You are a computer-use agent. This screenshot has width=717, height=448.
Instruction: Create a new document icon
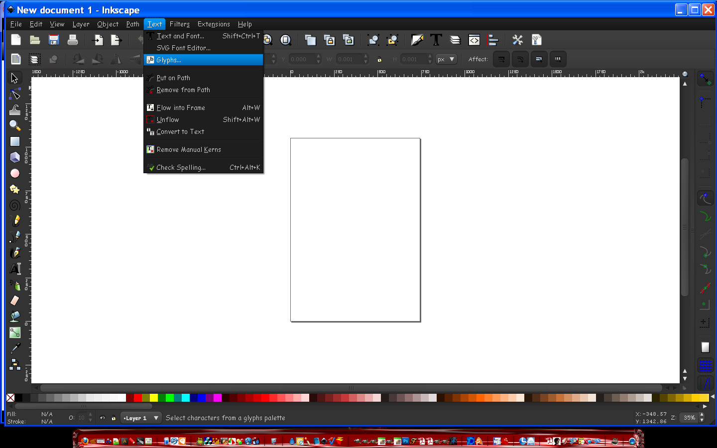(16, 40)
